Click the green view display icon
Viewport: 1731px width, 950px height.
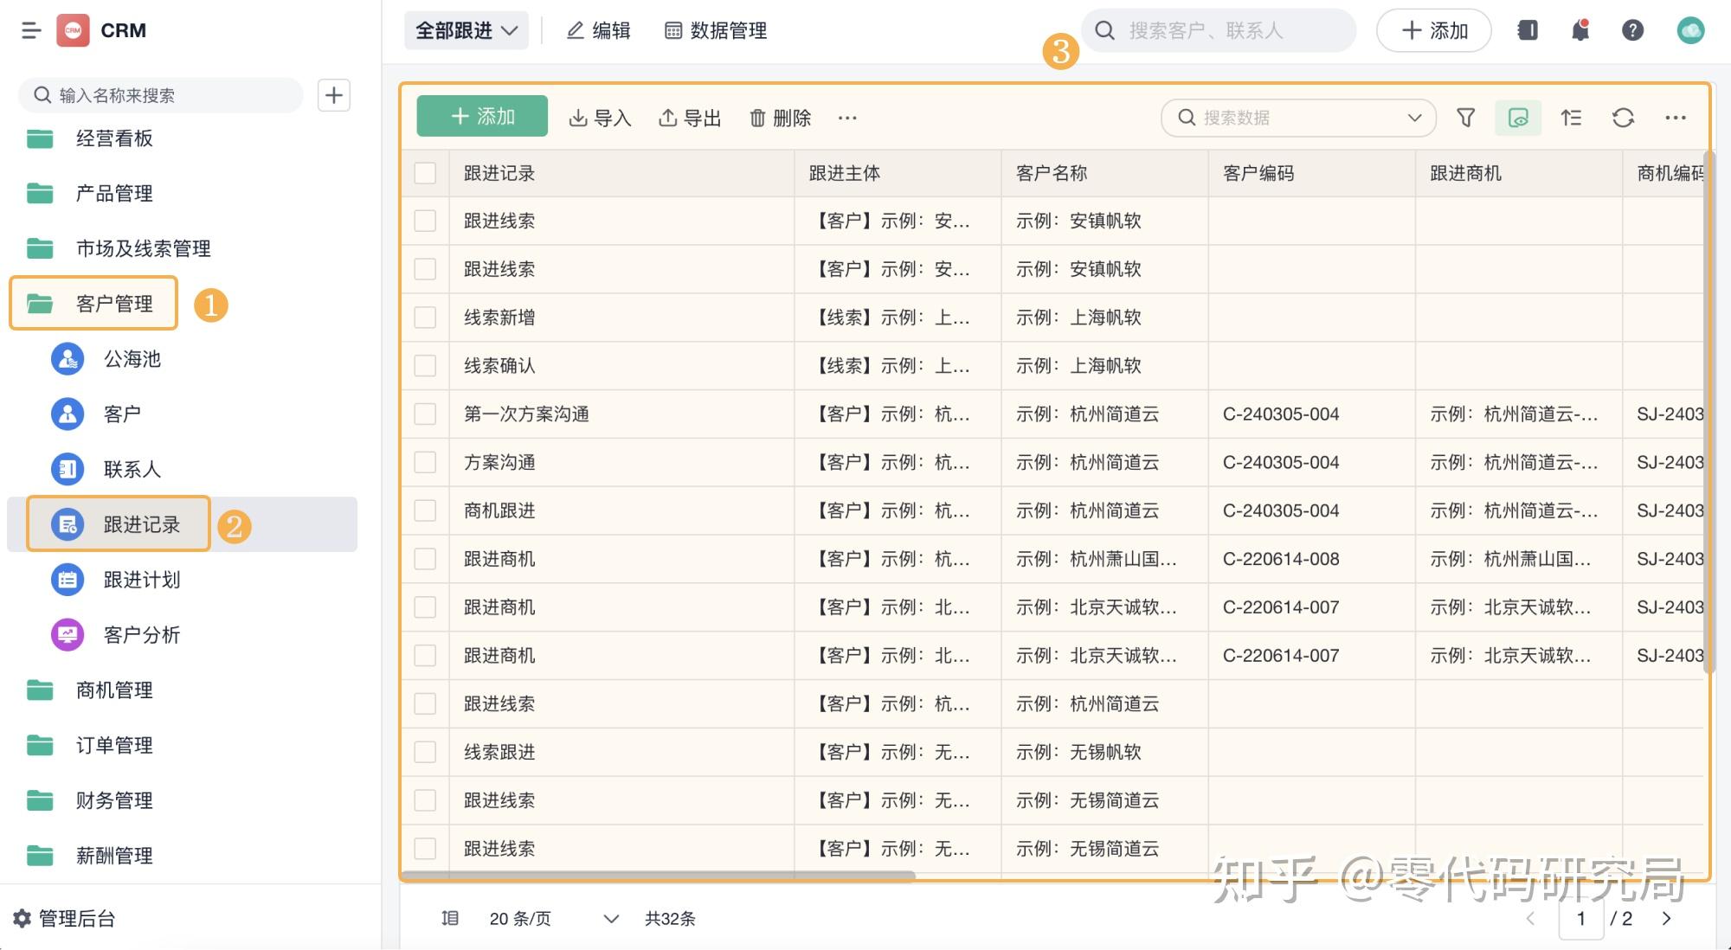pos(1518,118)
